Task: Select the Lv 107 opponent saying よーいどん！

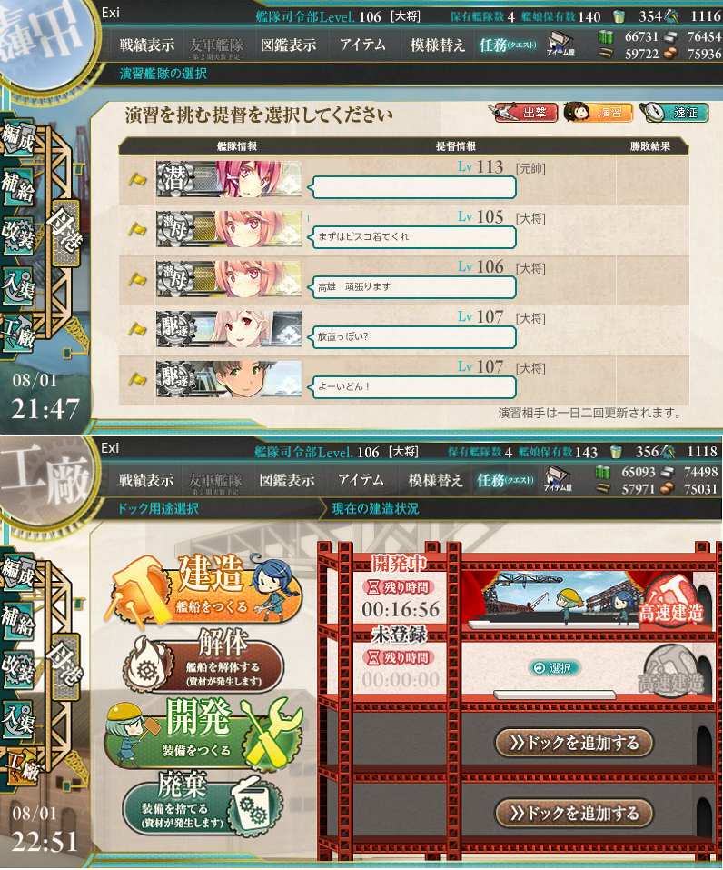Action: pos(403,381)
